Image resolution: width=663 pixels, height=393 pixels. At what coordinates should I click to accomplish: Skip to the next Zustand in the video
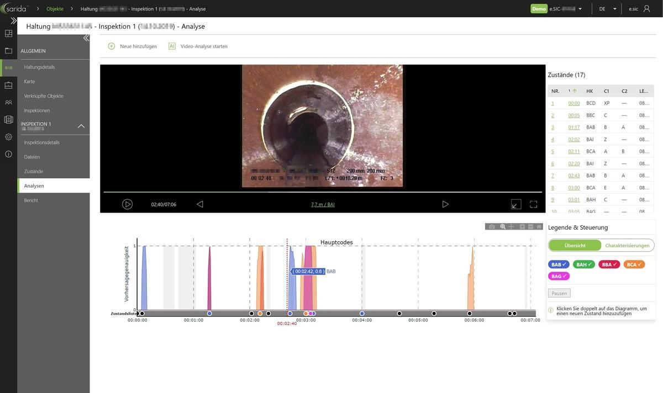pyautogui.click(x=445, y=203)
